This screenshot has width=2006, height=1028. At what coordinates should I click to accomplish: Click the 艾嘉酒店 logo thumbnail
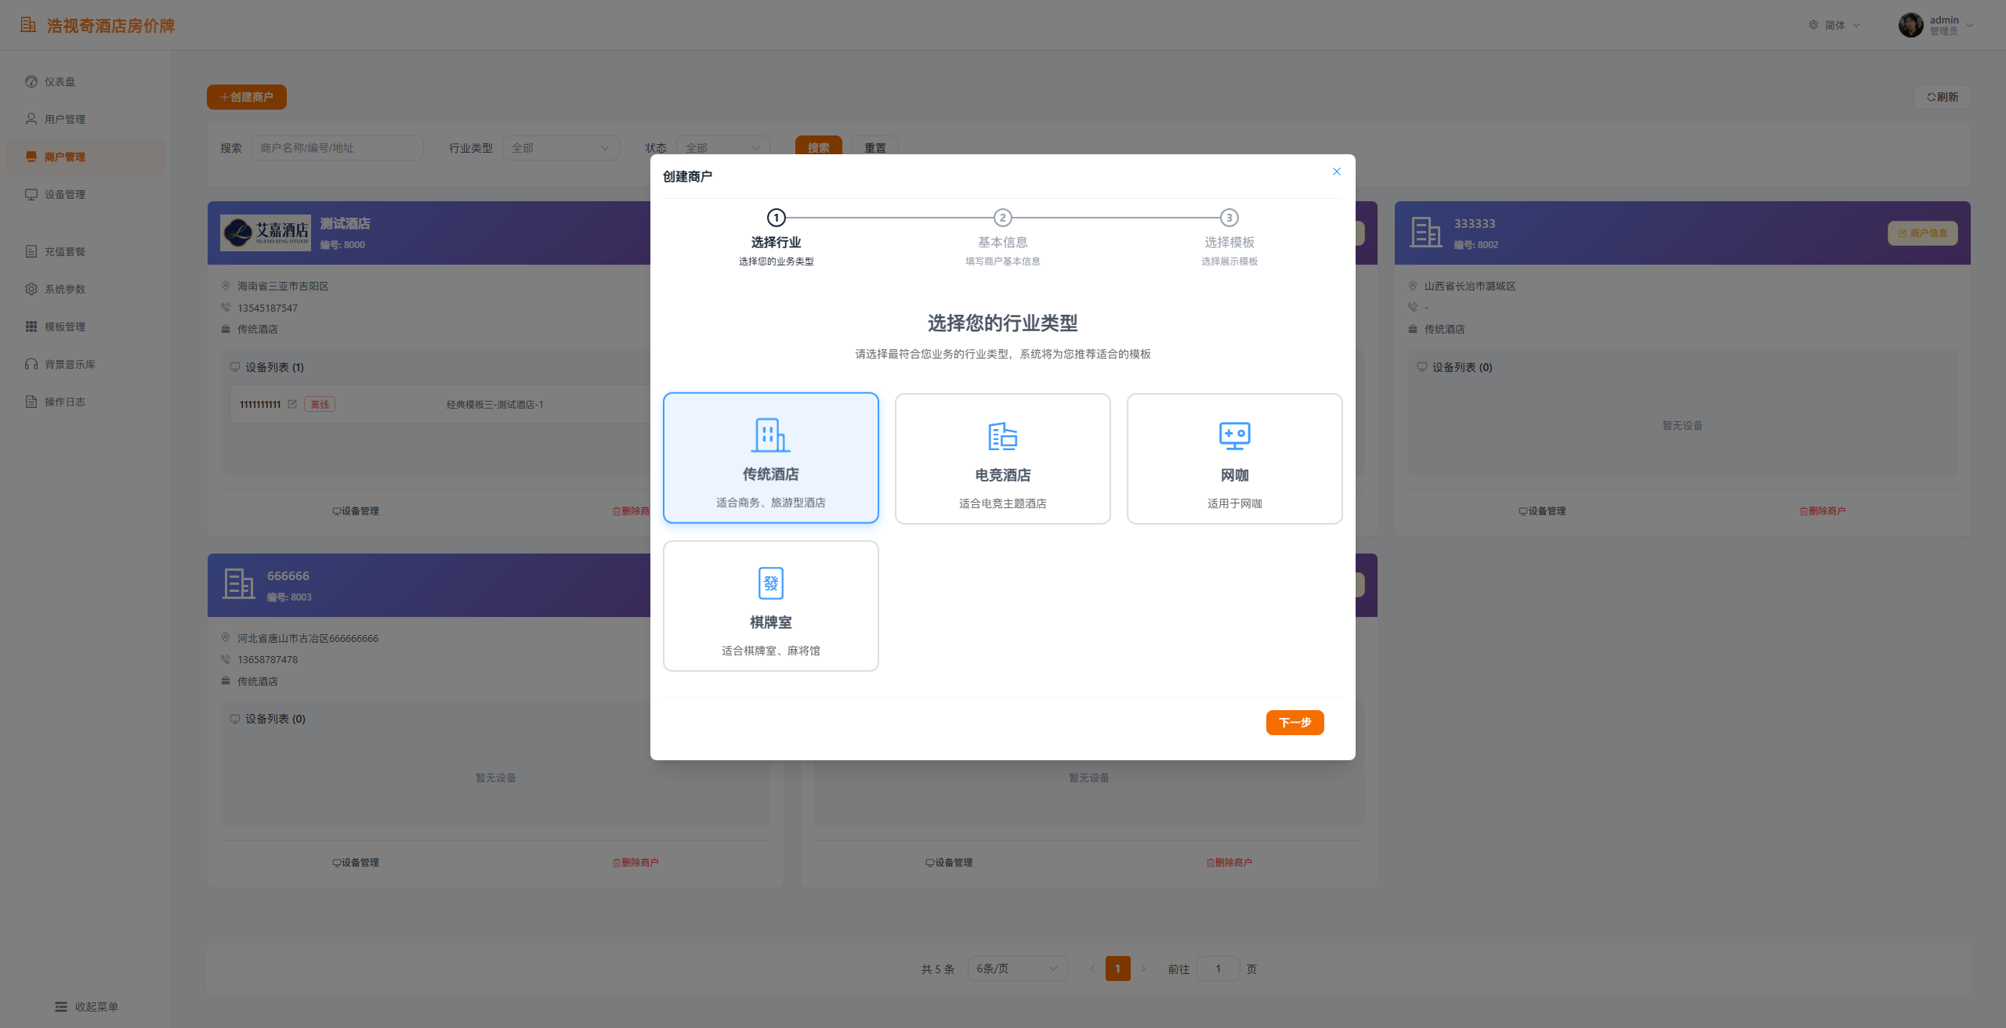pyautogui.click(x=266, y=233)
